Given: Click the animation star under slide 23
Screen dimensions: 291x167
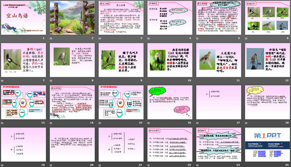Looking at the screenshot, I should tap(198, 165).
